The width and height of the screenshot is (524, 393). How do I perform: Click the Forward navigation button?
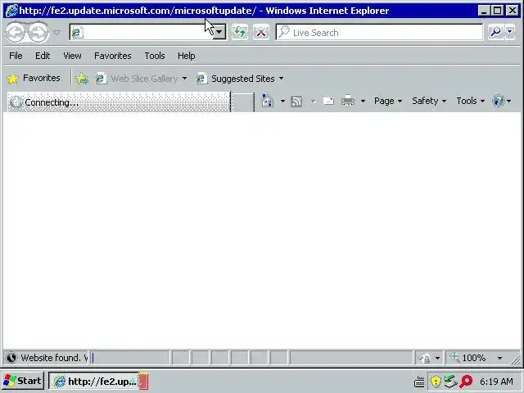(38, 33)
